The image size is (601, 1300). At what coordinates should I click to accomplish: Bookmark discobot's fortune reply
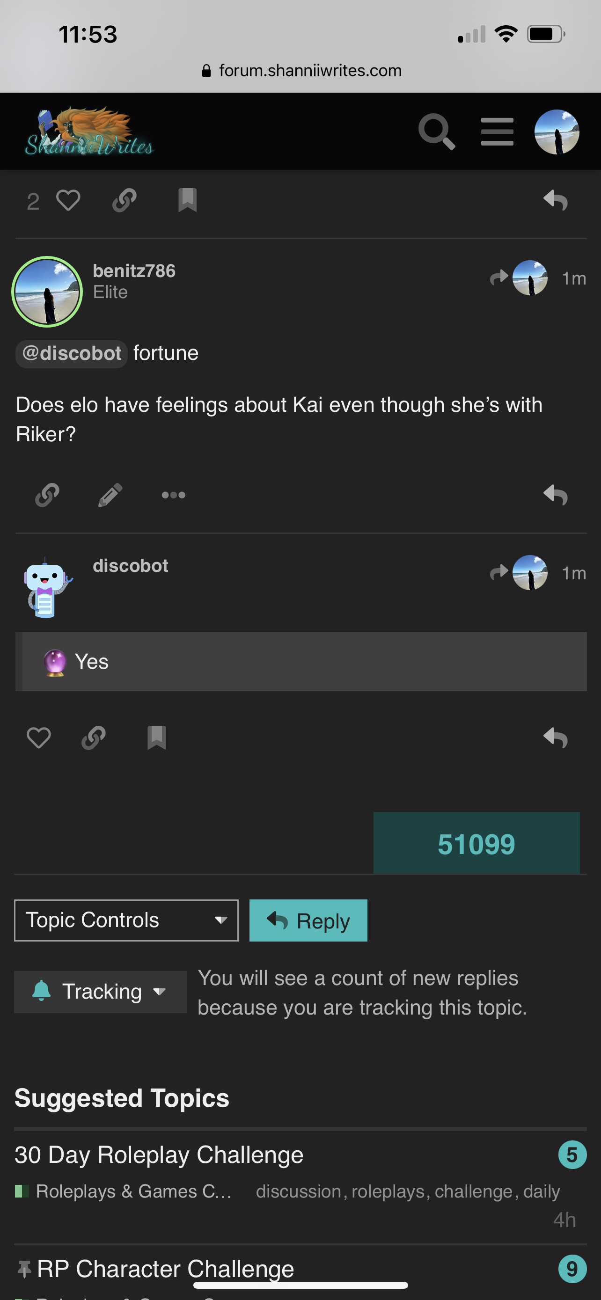(156, 738)
